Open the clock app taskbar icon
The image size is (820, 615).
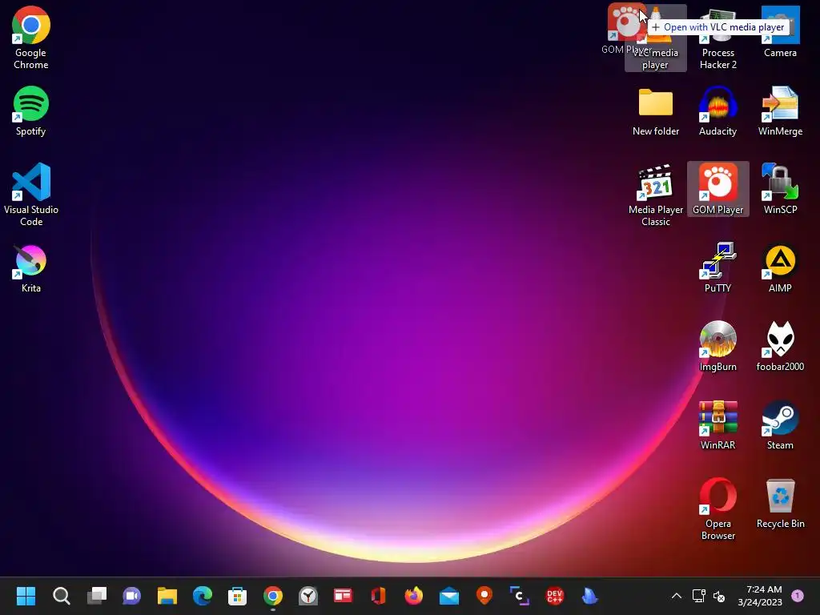(308, 596)
